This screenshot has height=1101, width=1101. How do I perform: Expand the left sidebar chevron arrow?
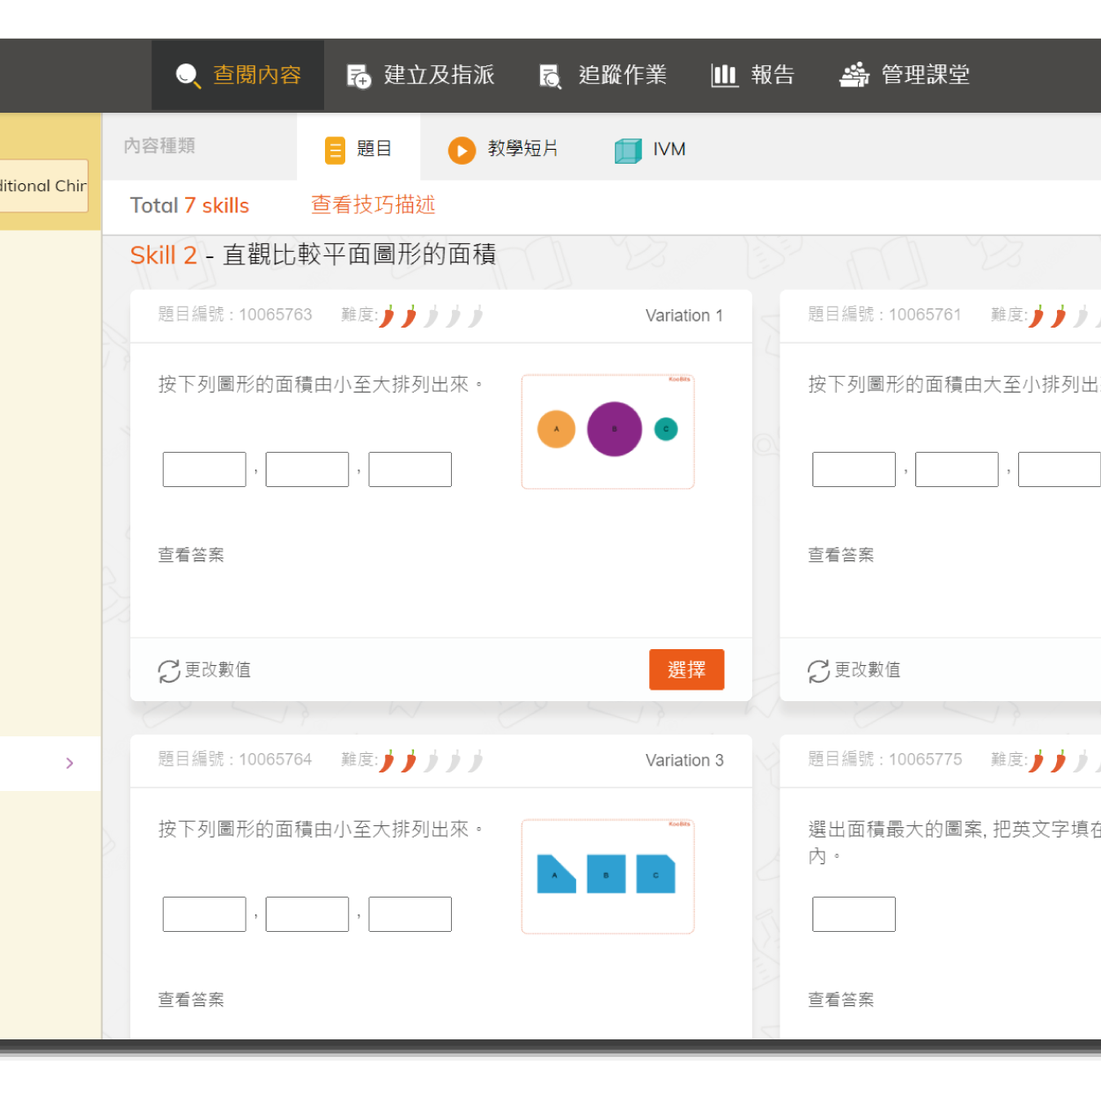(70, 763)
